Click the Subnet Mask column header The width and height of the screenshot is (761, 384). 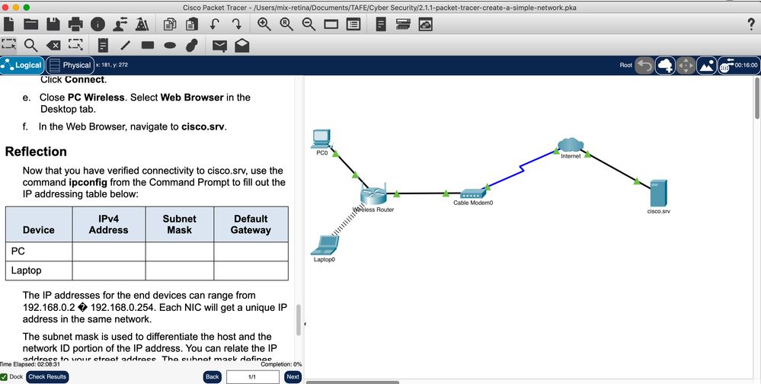click(180, 224)
